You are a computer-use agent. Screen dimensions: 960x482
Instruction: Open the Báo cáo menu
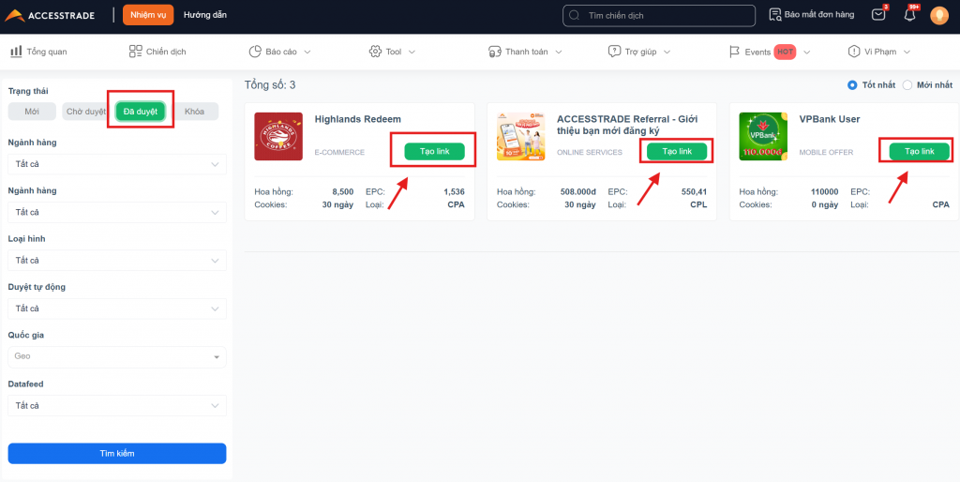click(279, 52)
